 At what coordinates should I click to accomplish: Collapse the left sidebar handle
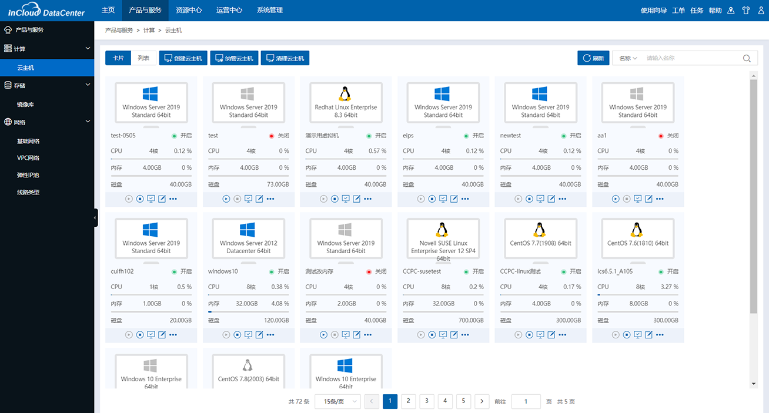pos(95,218)
